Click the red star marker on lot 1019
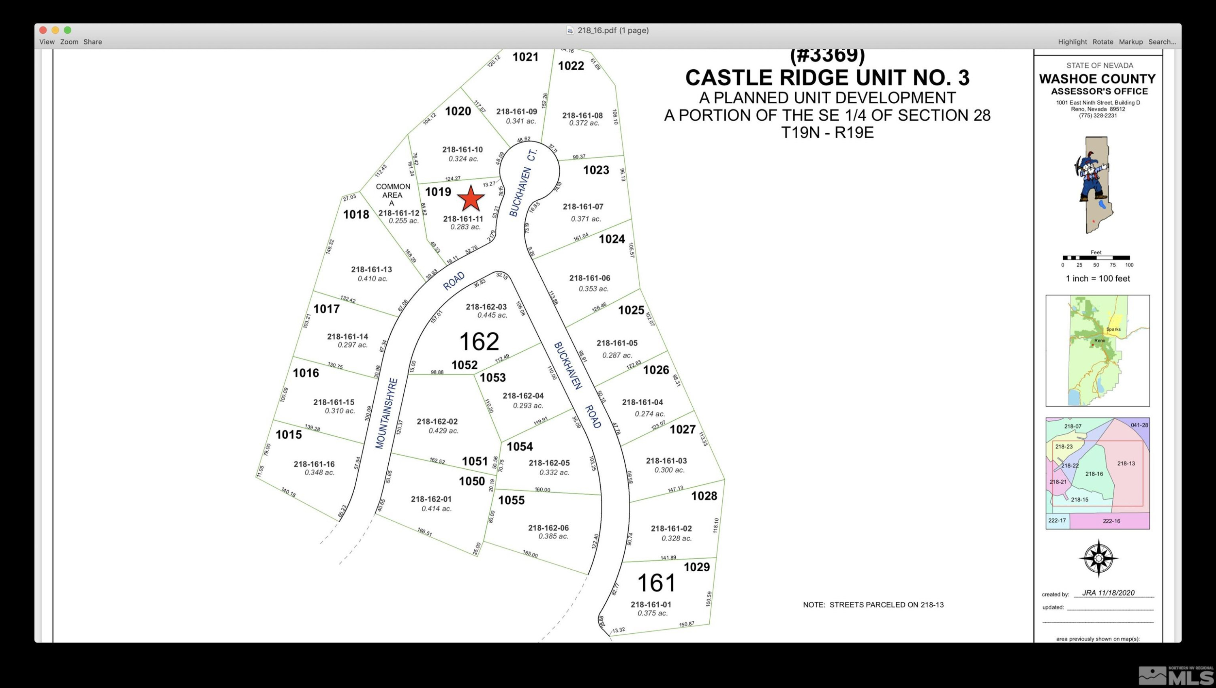 pos(471,199)
